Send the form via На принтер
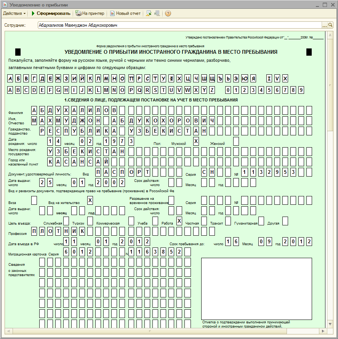 pyautogui.click(x=90, y=13)
